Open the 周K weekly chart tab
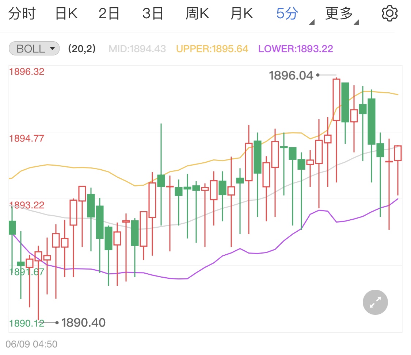The height and width of the screenshot is (355, 411). 197,14
